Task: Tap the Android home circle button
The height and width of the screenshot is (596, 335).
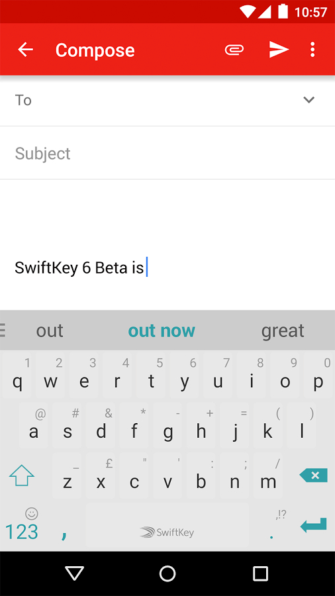Action: pos(167,573)
